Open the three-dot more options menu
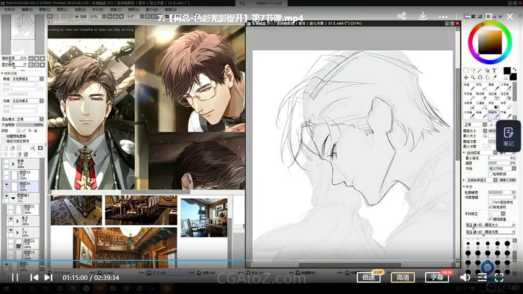Screen dimensions: 523x294 443,16
